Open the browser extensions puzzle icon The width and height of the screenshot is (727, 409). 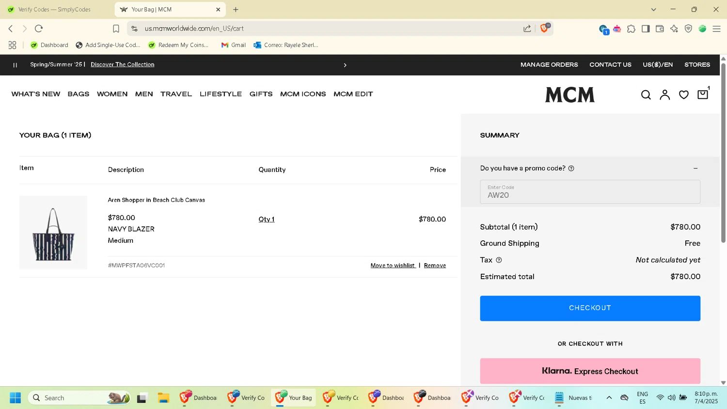coord(631,29)
